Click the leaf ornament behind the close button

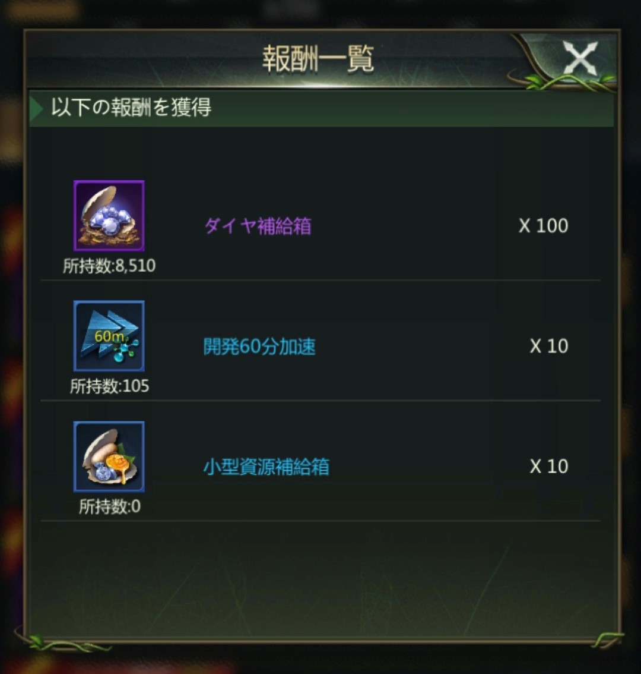coord(561,62)
